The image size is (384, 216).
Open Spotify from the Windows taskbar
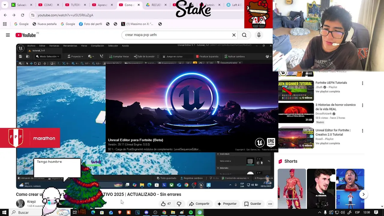coord(191,212)
